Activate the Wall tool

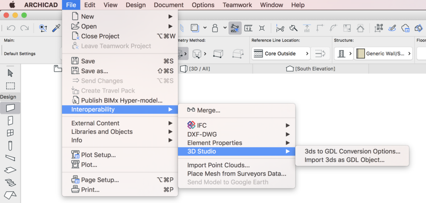pos(10,108)
